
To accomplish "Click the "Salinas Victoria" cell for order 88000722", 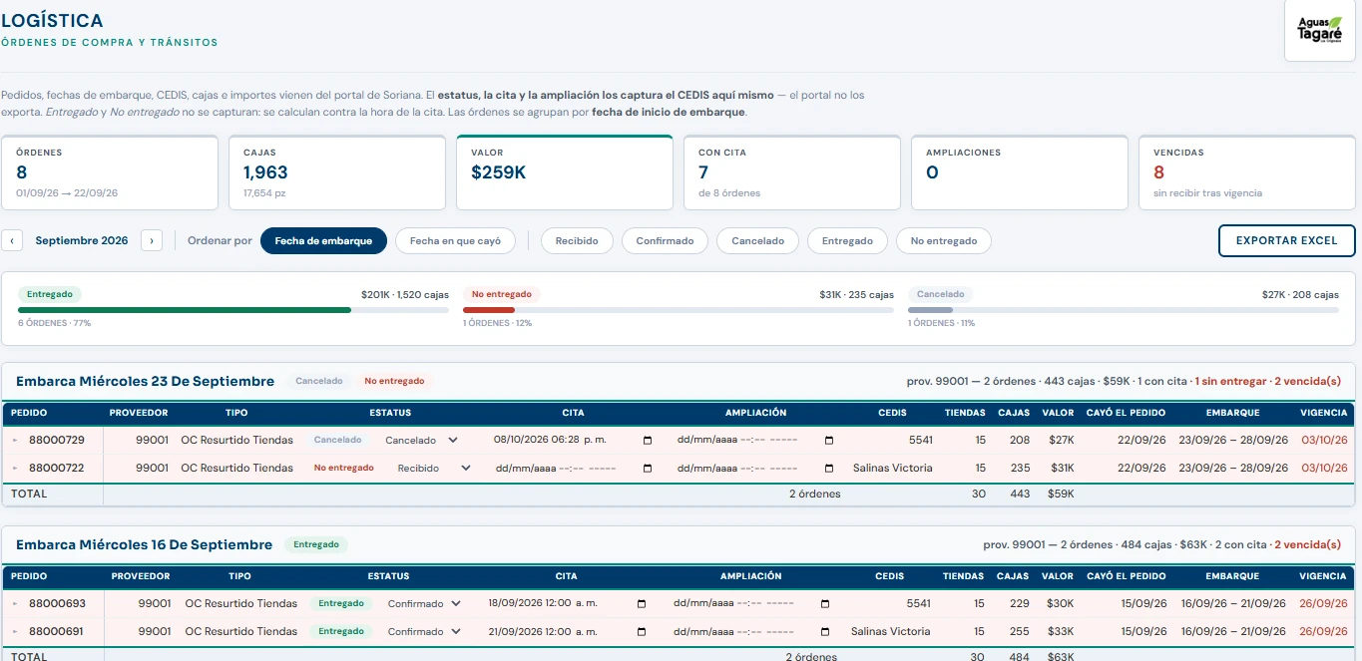I will (893, 469).
